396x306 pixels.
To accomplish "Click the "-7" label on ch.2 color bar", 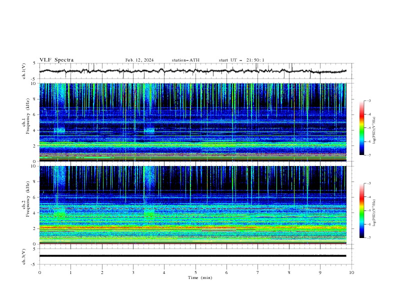I will pyautogui.click(x=368, y=238).
